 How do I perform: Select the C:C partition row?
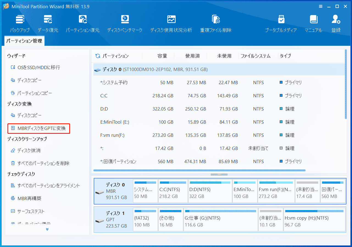219,96
